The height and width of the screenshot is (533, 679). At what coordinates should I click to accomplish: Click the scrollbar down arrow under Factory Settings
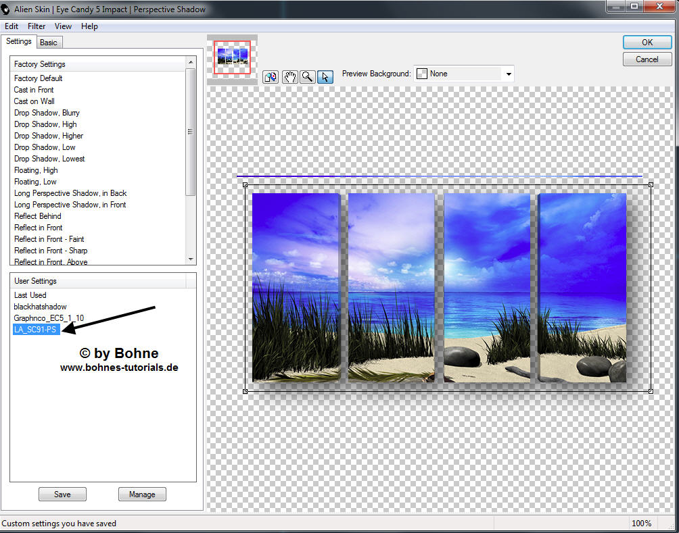pos(191,258)
